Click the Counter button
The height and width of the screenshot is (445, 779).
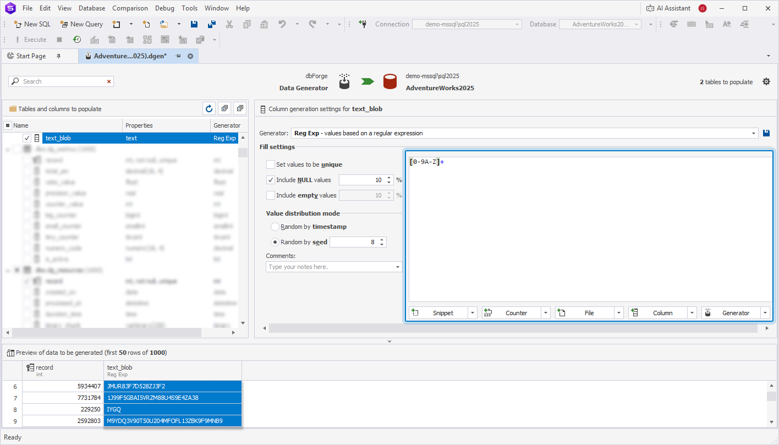click(x=512, y=313)
